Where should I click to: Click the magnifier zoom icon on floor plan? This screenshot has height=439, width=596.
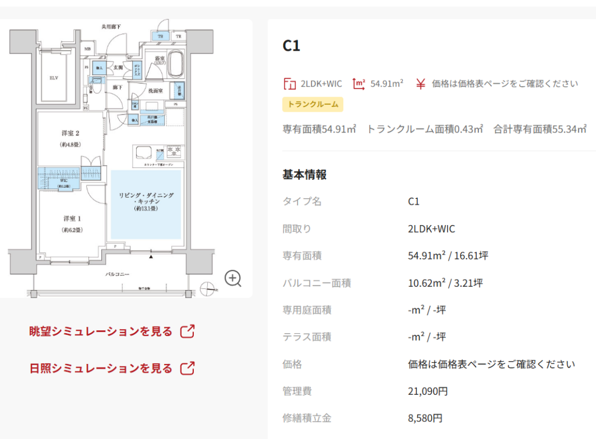click(x=233, y=279)
